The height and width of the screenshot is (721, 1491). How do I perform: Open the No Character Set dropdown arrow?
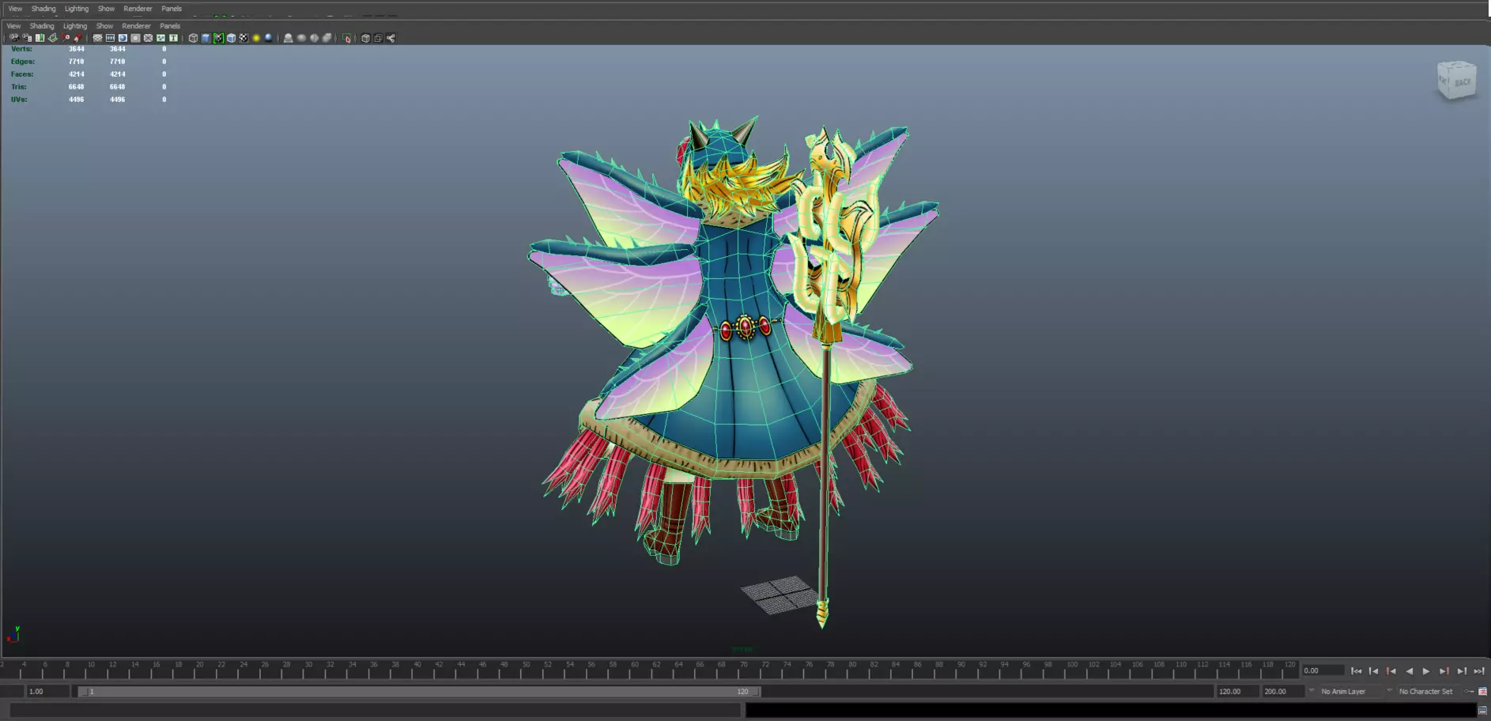coord(1389,691)
